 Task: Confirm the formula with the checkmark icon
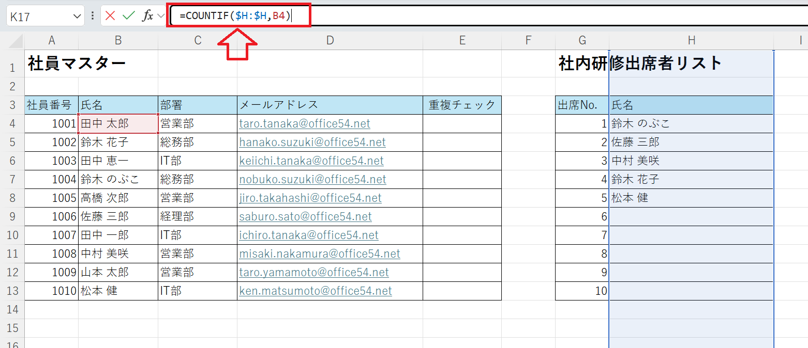coord(128,16)
